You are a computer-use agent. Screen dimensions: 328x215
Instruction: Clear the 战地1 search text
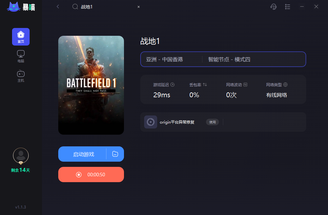pyautogui.click(x=139, y=7)
